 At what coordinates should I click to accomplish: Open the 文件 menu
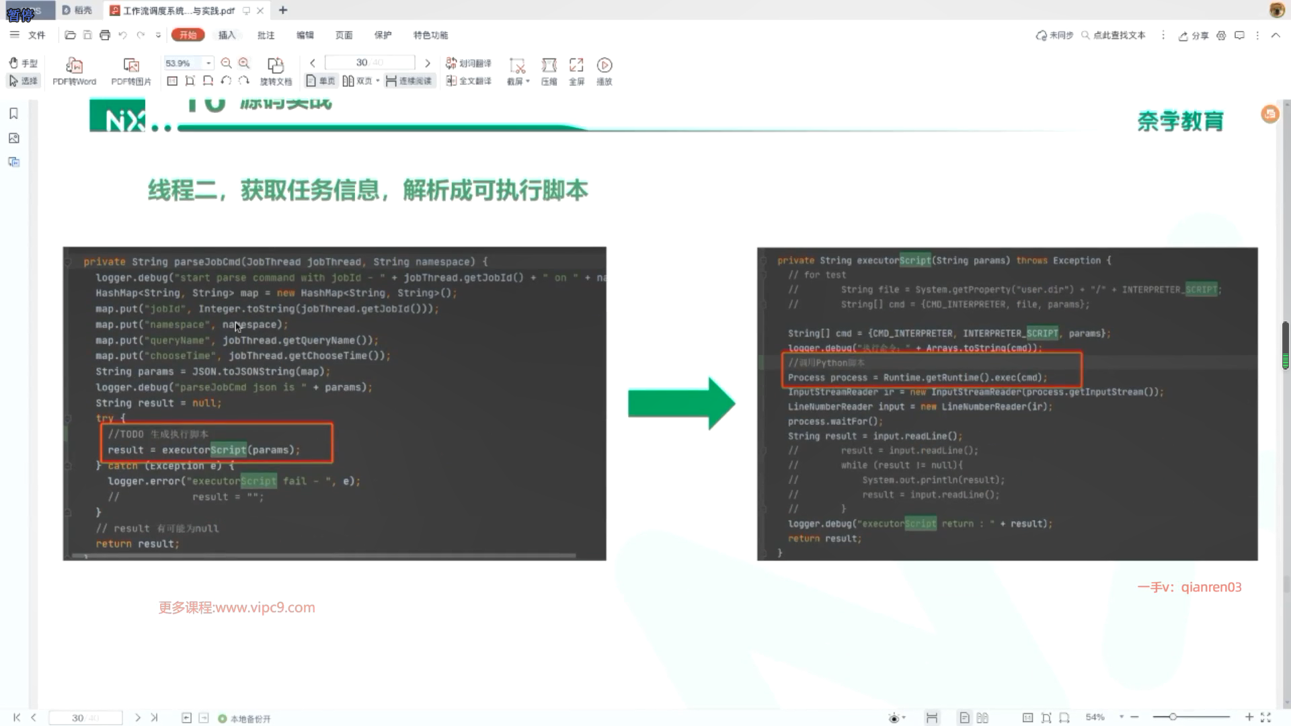pos(36,35)
